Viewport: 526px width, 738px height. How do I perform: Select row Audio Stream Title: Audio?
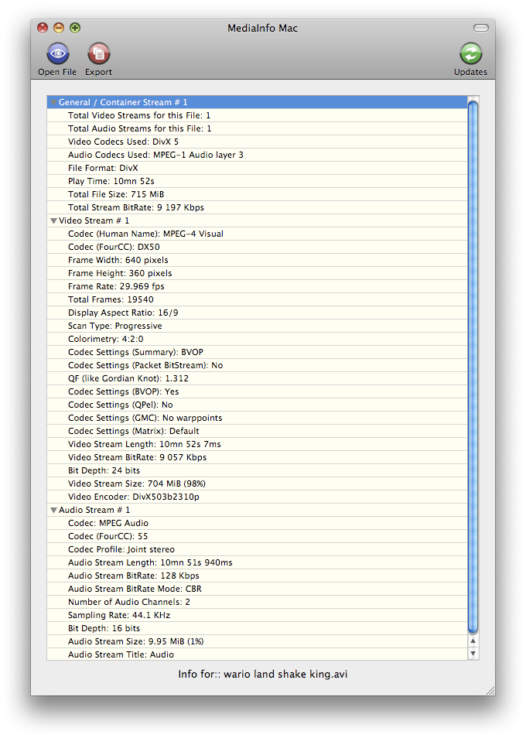point(257,654)
